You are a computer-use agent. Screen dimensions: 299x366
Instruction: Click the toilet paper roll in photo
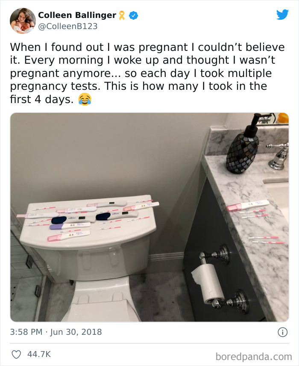point(207,283)
